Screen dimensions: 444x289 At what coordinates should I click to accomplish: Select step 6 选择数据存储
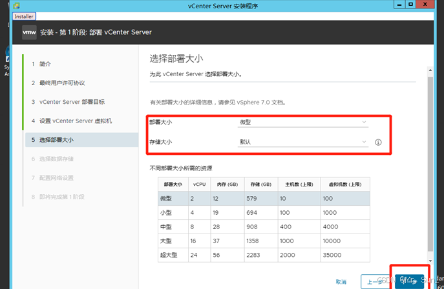coord(52,159)
